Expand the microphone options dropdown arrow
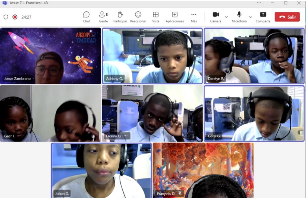The width and height of the screenshot is (306, 198). tap(251, 17)
